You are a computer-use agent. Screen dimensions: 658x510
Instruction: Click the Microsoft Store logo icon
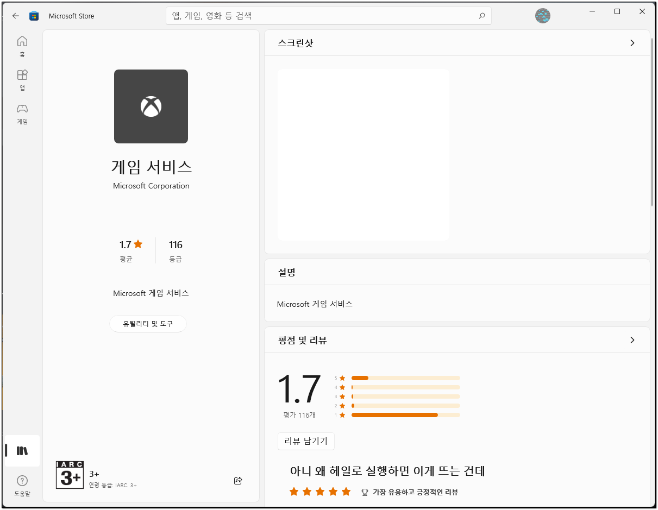point(34,16)
